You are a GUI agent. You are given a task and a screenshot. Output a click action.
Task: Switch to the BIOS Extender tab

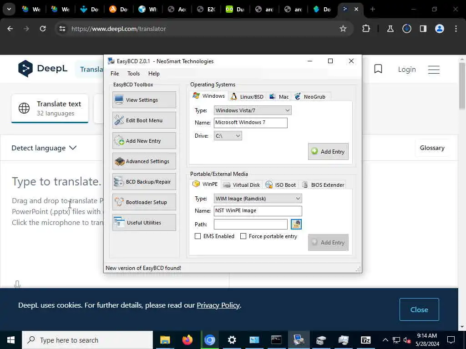pos(323,185)
